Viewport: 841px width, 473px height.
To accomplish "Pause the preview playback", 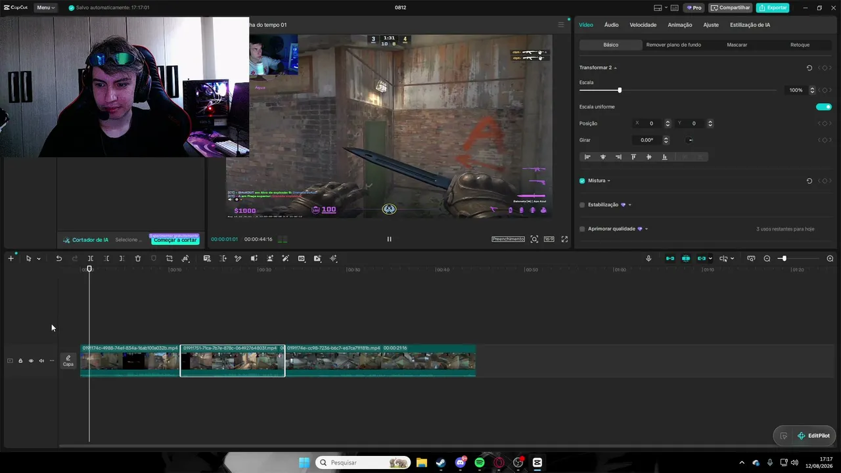I will tap(389, 239).
